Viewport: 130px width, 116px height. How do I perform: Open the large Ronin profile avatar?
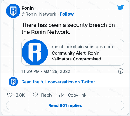point(13,11)
